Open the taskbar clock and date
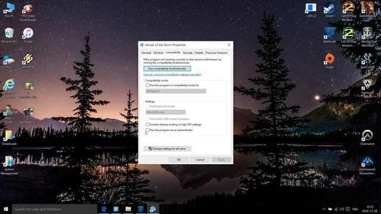Image resolution: width=381 pixels, height=214 pixels. pos(370,209)
